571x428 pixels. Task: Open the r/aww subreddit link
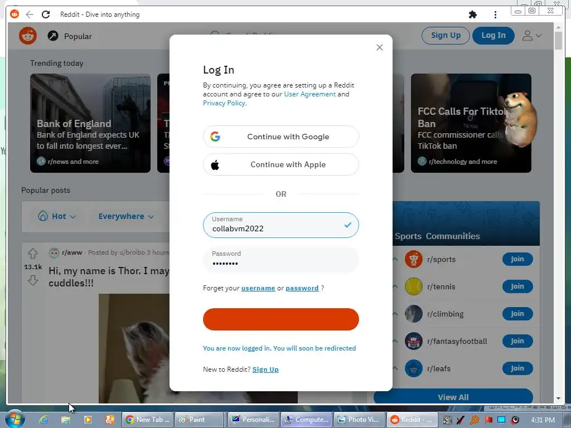pyautogui.click(x=72, y=252)
